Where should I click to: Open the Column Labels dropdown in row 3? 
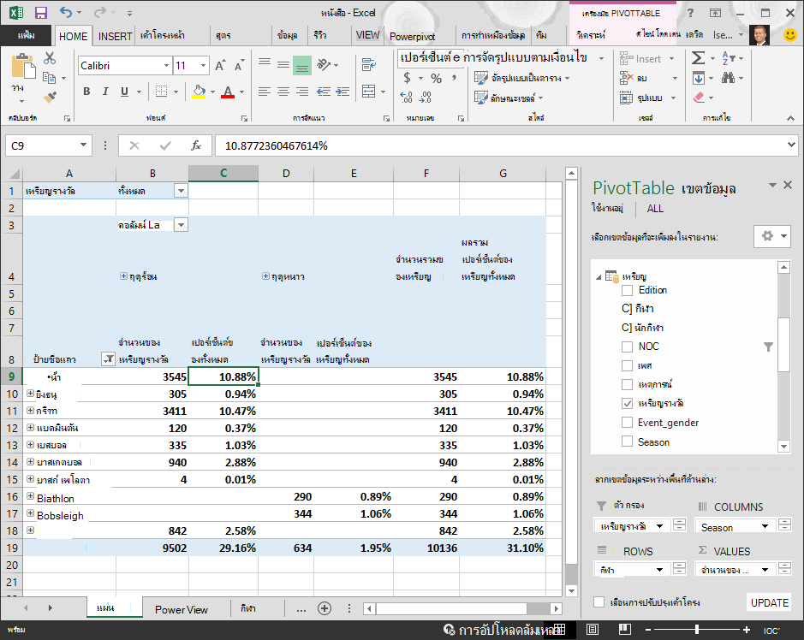pos(181,225)
